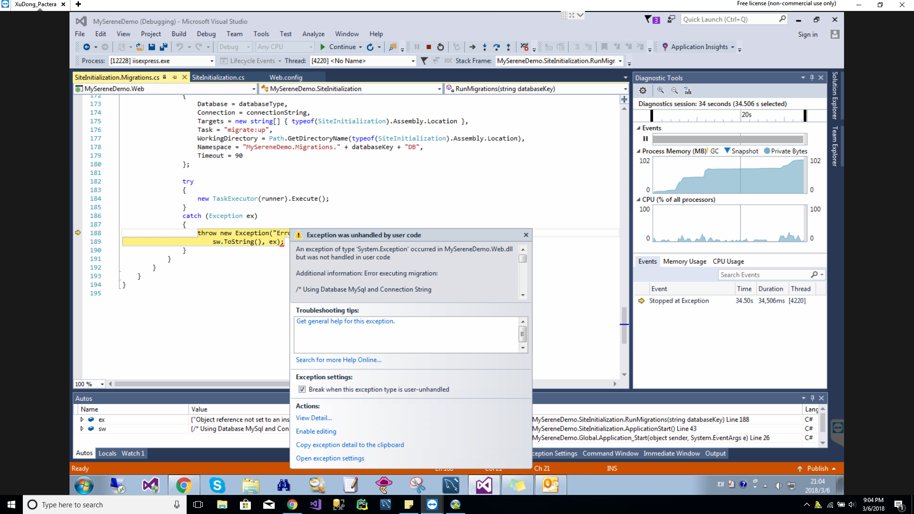Open the Debug menu
Screen dimensions: 914x514
[206, 34]
